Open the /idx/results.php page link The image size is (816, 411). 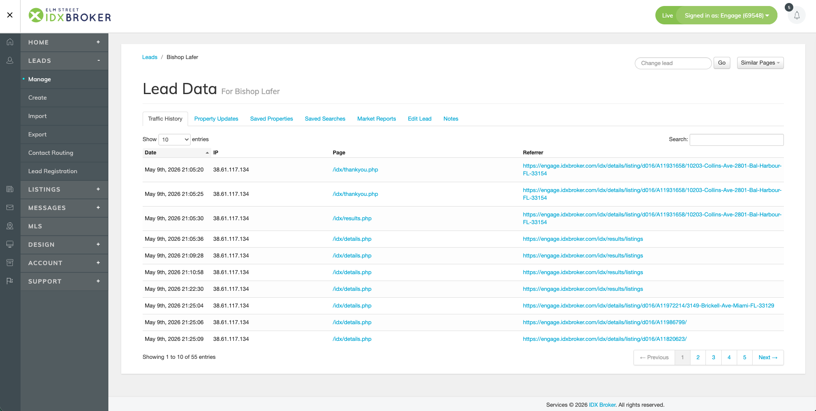pos(352,219)
